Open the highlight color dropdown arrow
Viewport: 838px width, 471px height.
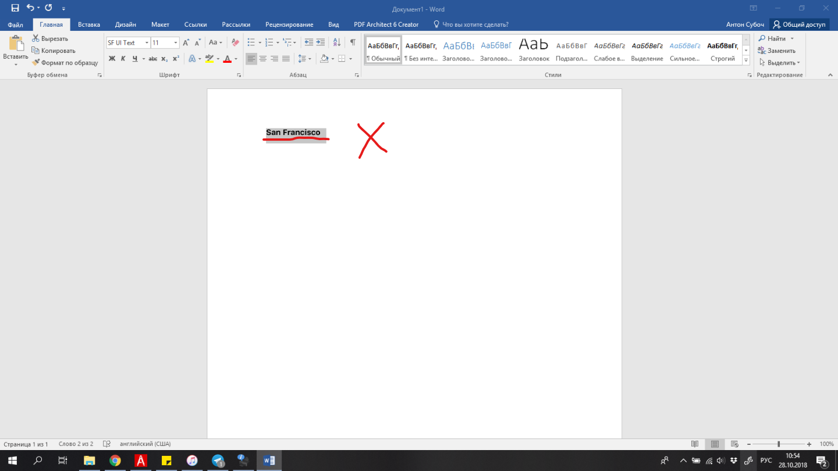[218, 59]
